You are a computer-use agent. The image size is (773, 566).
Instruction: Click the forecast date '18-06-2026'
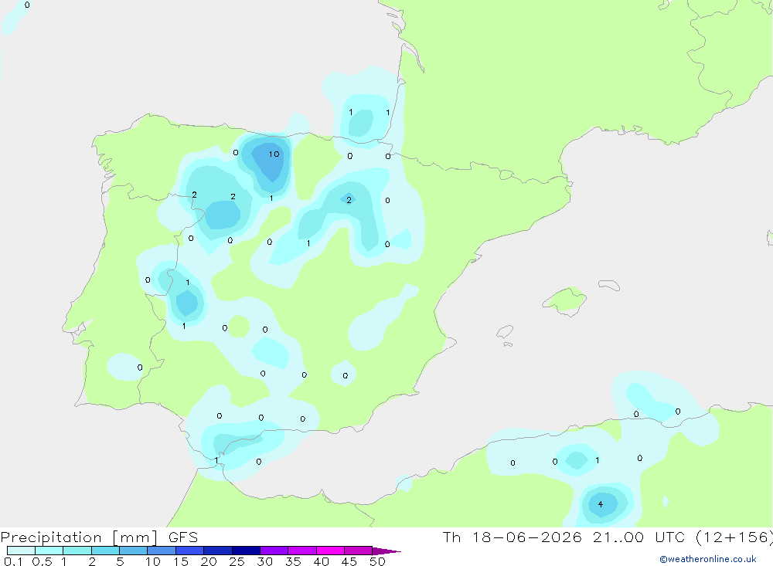(526, 537)
